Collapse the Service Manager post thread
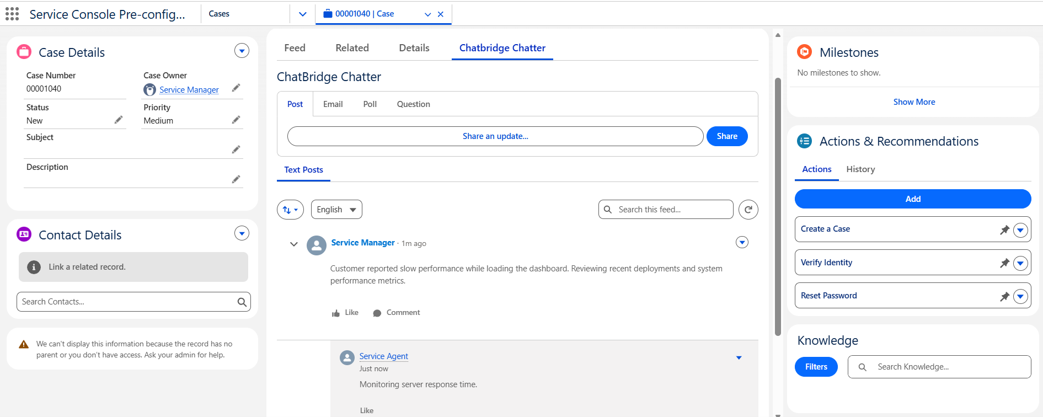This screenshot has width=1043, height=417. click(294, 244)
